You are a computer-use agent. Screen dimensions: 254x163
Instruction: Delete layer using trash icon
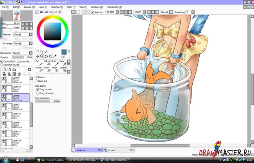(19, 74)
